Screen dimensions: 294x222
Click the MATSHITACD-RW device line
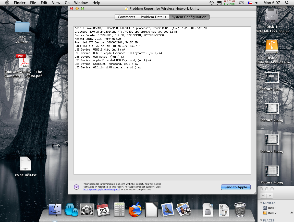click(x=108, y=46)
